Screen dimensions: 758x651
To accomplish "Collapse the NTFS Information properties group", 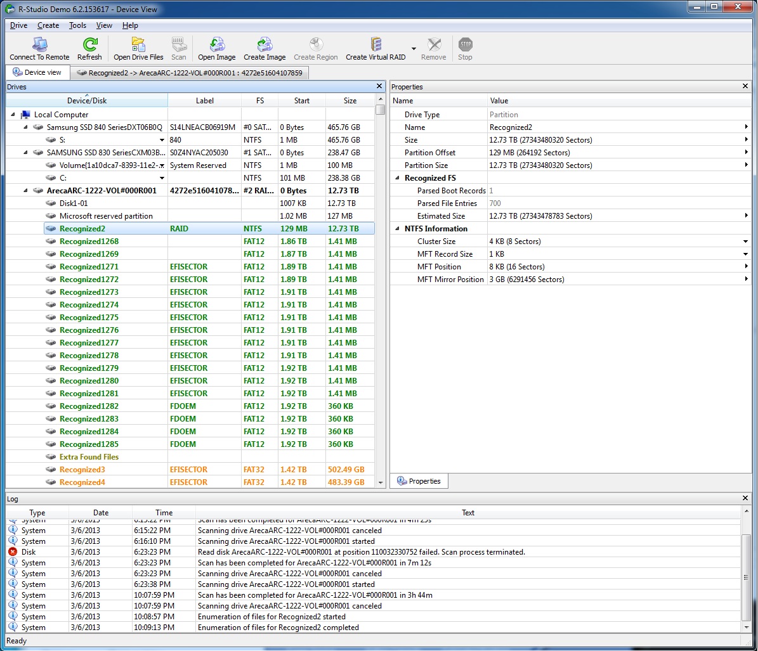I will [x=397, y=228].
